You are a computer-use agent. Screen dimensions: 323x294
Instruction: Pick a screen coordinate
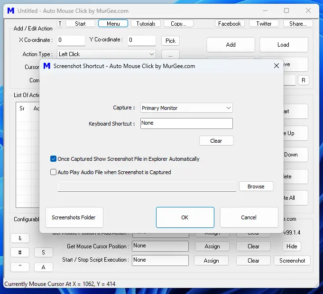170,41
